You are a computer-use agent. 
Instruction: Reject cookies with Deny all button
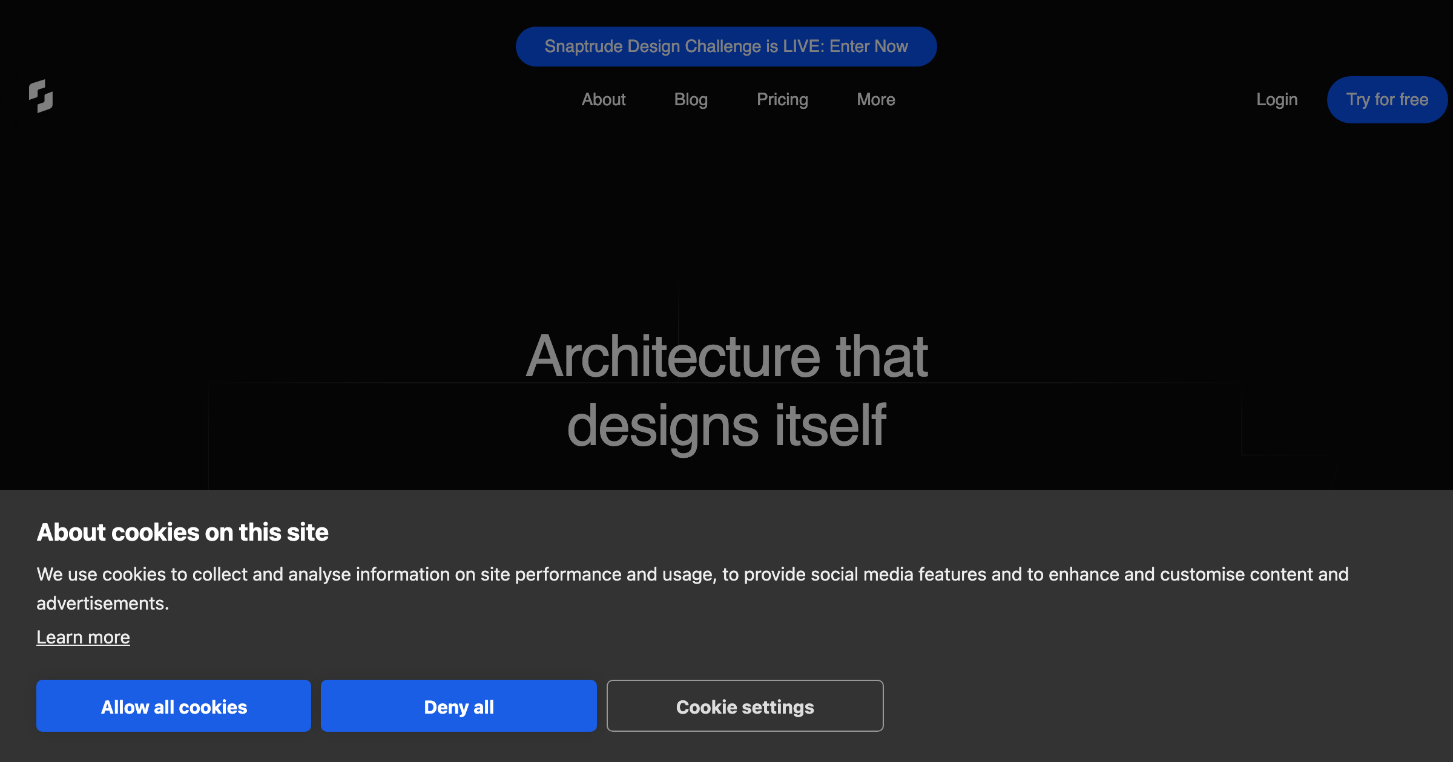(458, 706)
